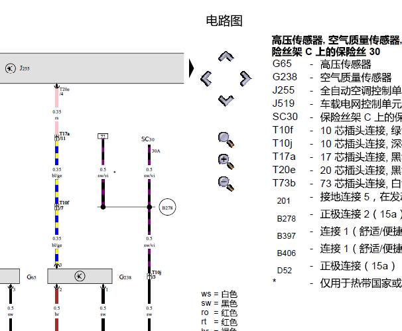The height and width of the screenshot is (331, 402).
Task: Click the asterisk note 仅用于热带国家
Action: click(337, 283)
